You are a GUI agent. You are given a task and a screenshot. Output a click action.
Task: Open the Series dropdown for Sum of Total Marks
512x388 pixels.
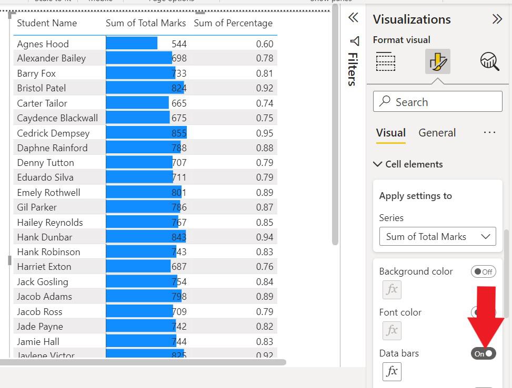point(437,237)
